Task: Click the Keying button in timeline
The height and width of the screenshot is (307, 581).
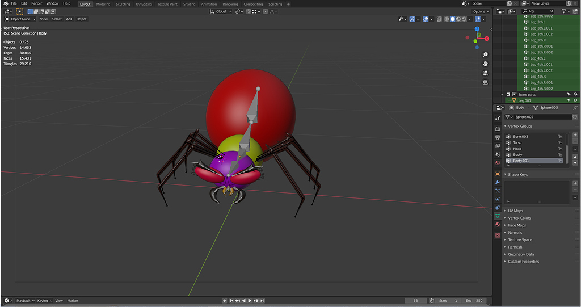Action: (x=44, y=301)
